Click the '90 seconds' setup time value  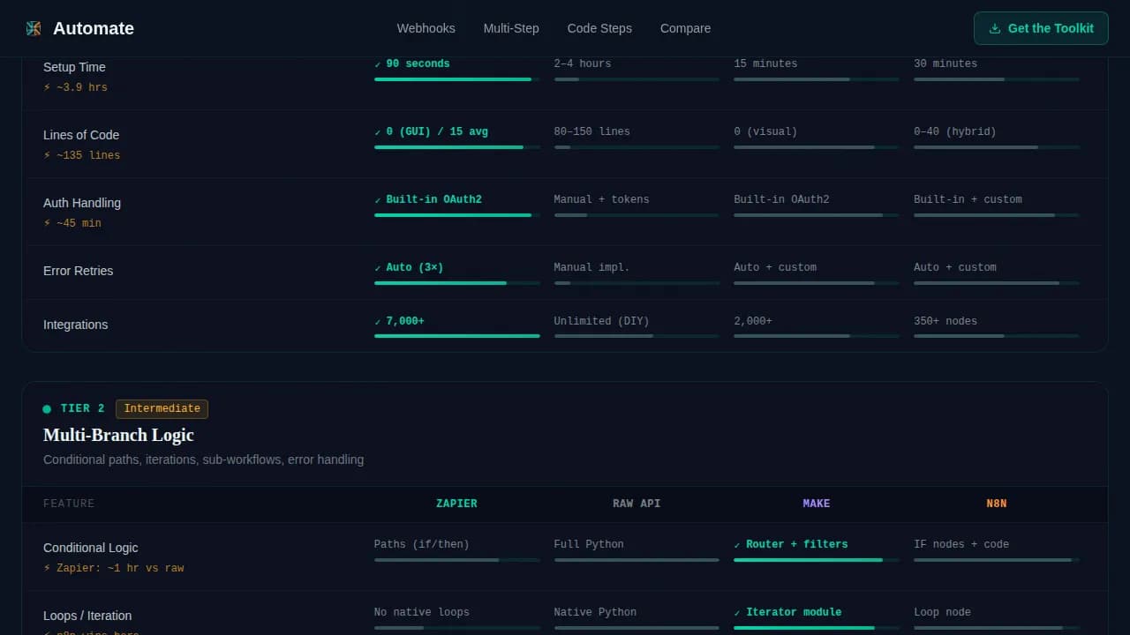coord(418,63)
